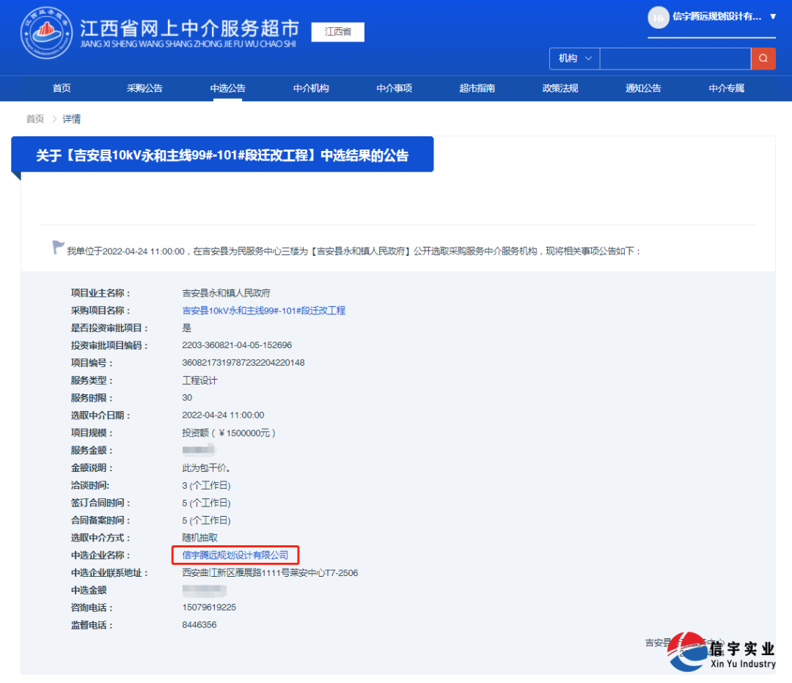Click the flag icon before the announcement text
Viewport: 792px width, 683px height.
(x=58, y=245)
